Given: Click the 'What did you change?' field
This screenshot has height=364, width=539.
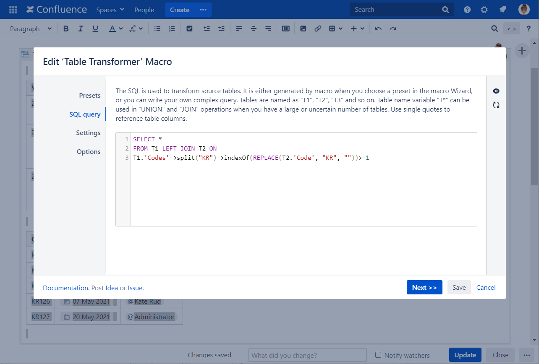Looking at the screenshot, I should 307,355.
